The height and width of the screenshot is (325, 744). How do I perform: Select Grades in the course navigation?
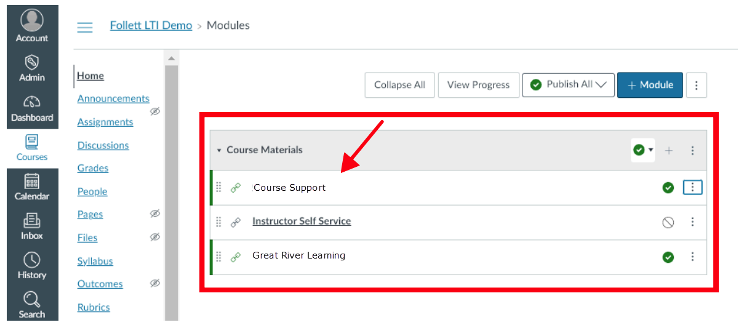click(x=93, y=168)
